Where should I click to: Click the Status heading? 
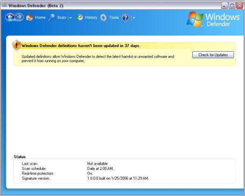point(20,157)
